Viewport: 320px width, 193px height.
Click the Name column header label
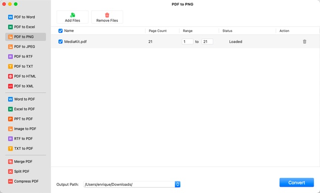tap(69, 31)
